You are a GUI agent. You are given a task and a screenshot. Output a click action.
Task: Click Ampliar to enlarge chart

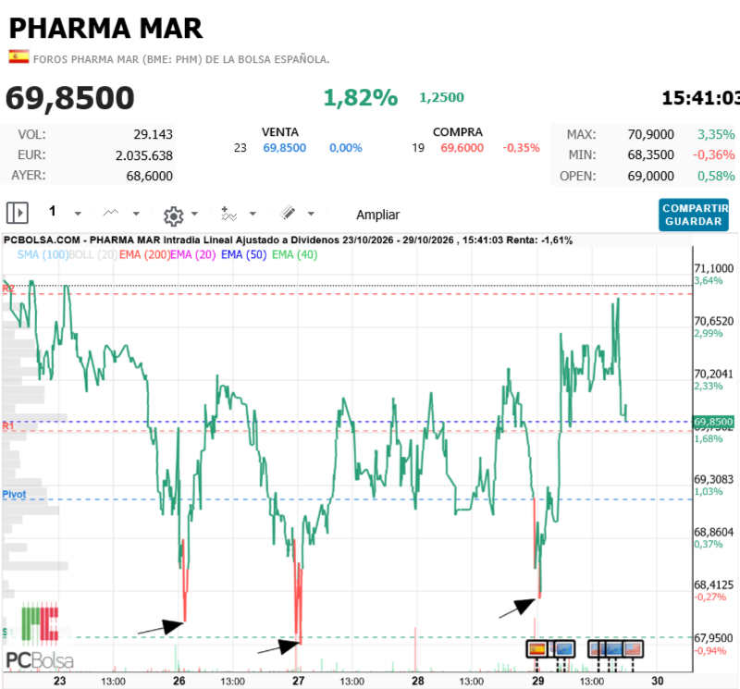(377, 215)
